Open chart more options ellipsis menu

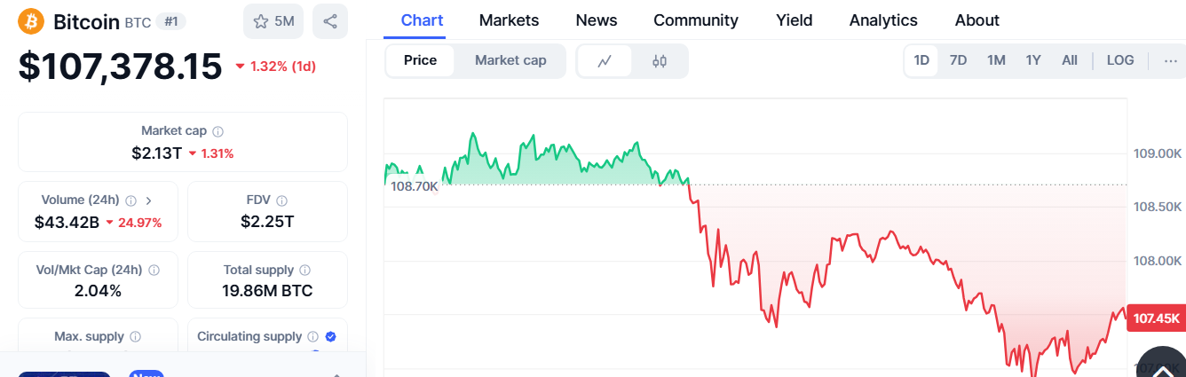[x=1169, y=60]
